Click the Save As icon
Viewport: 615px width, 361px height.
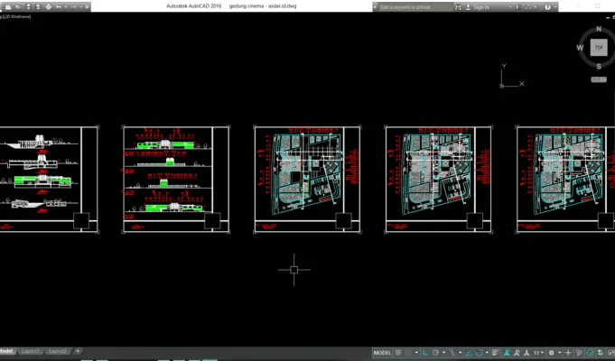(38, 6)
